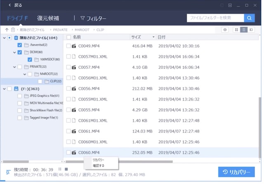Image resolution: width=264 pixels, height=184 pixels.
Task: Click the video icon of C0057.MP4
Action: [74, 67]
